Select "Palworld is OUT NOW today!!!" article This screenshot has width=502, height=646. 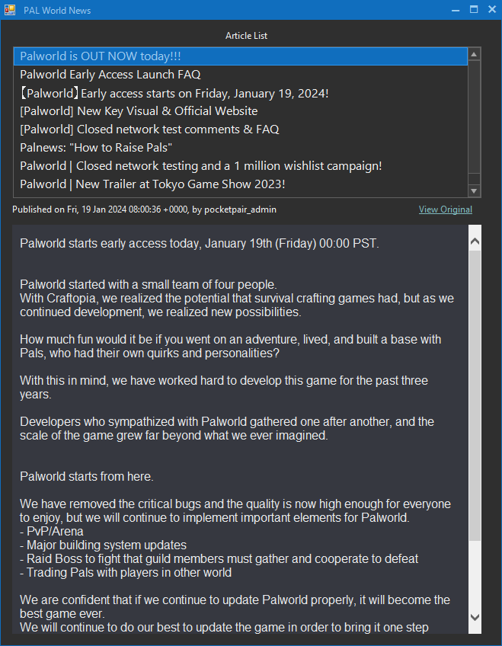[x=100, y=56]
